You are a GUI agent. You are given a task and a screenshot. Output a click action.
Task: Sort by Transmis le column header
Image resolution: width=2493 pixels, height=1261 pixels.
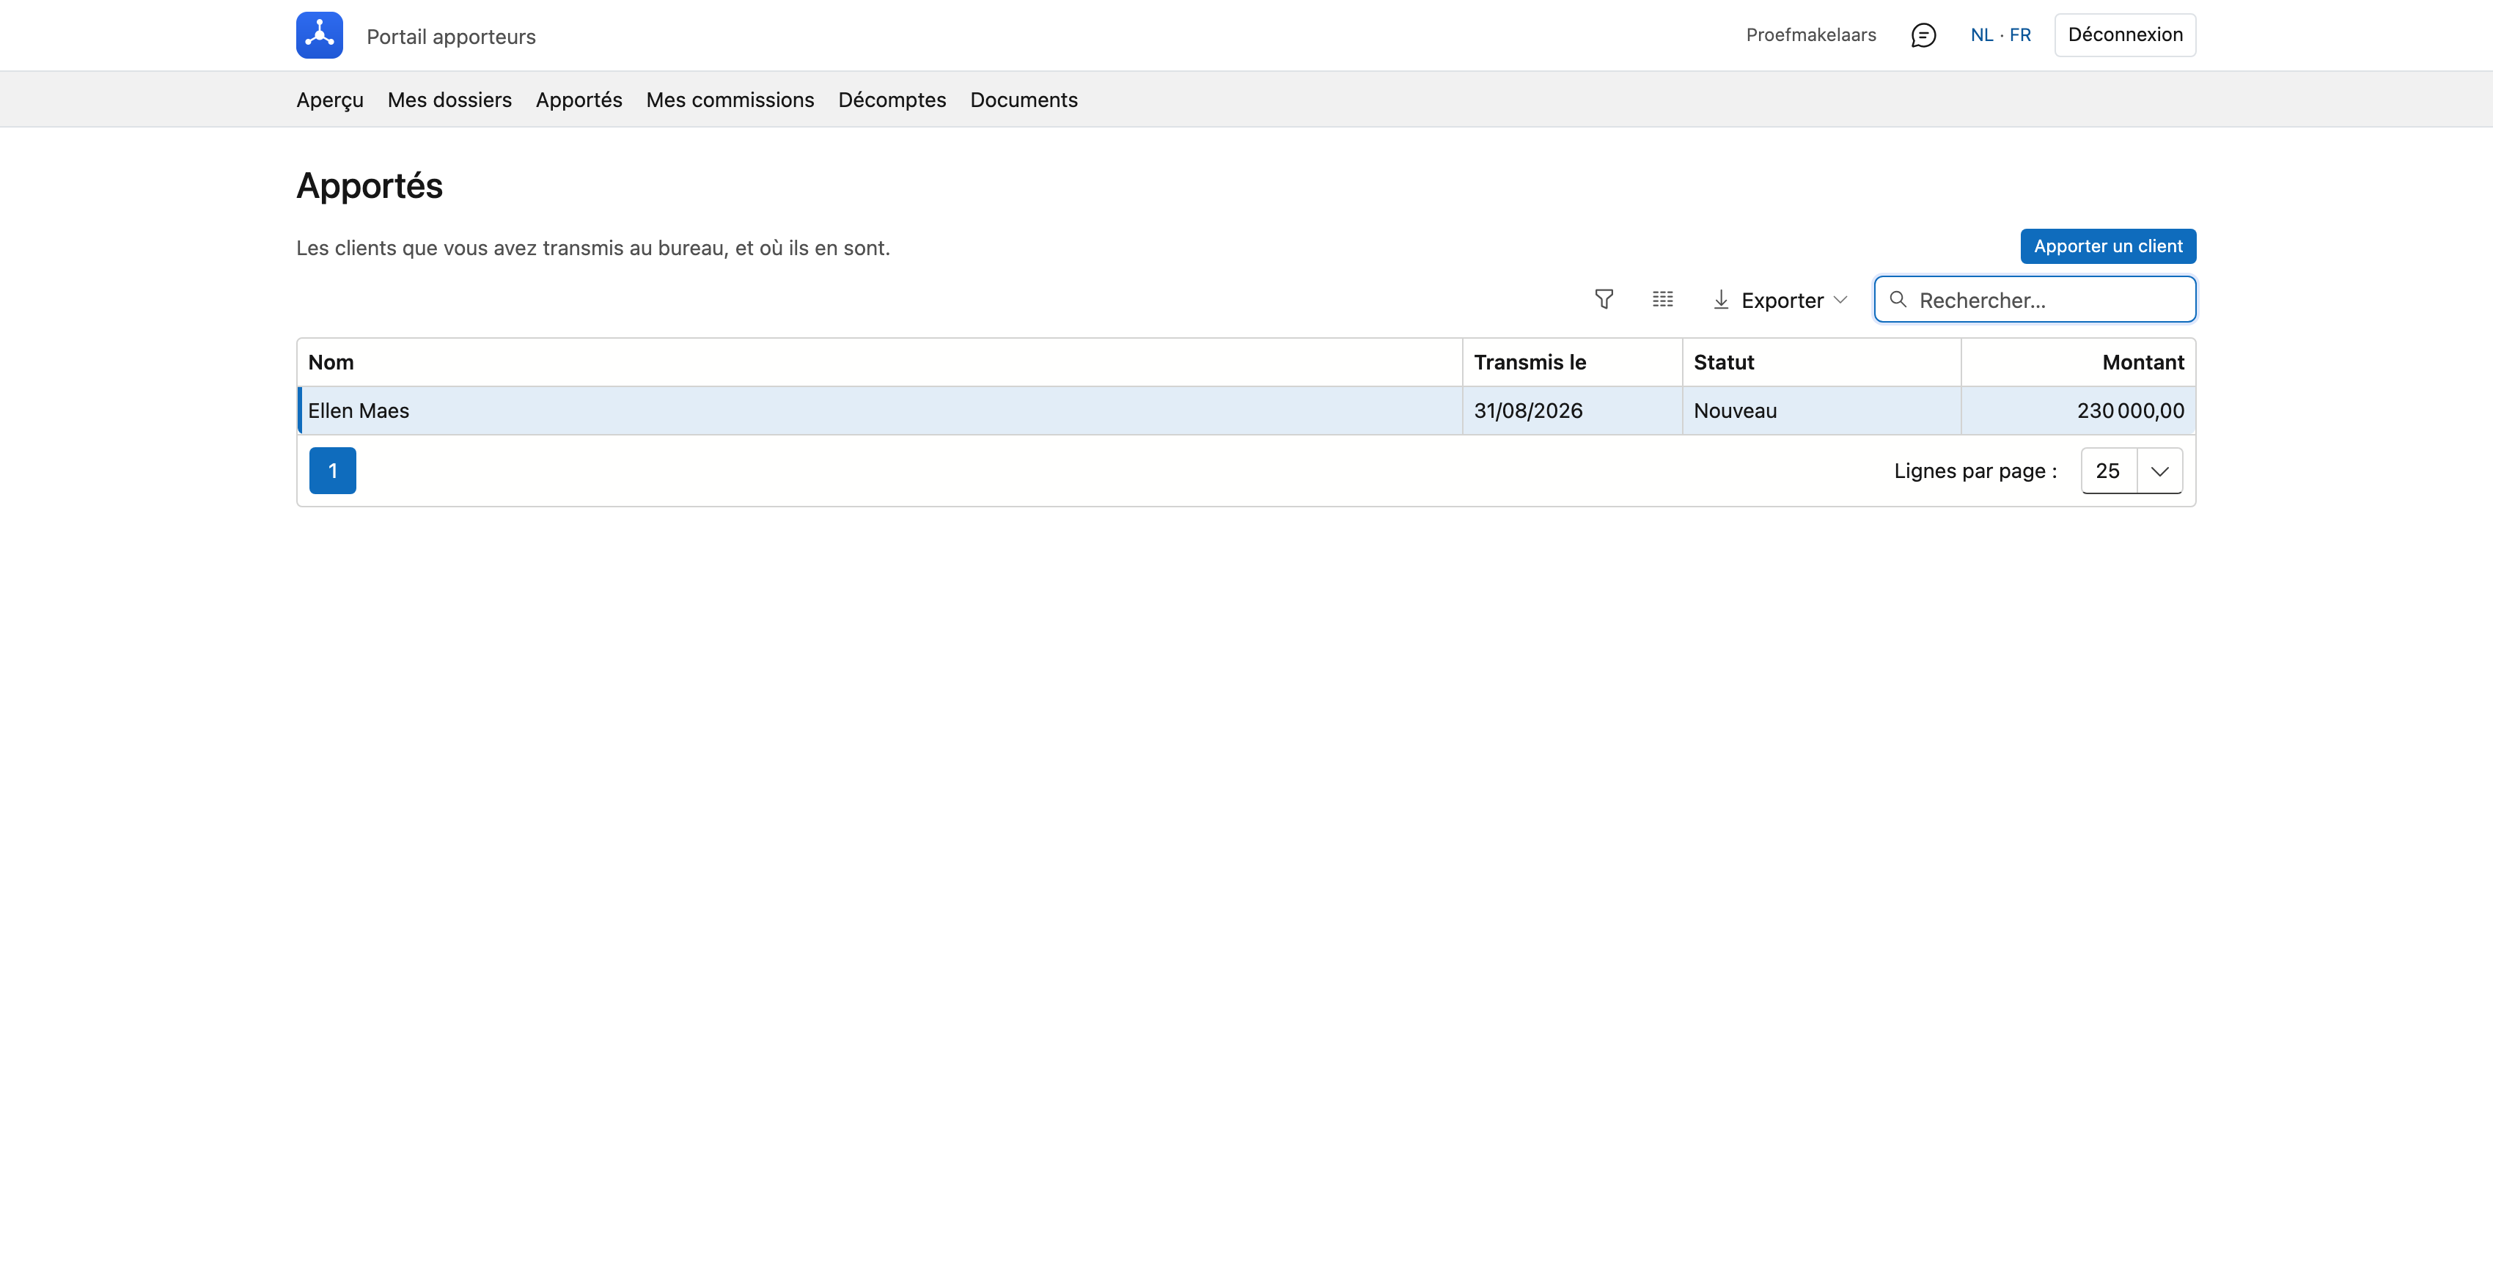(x=1571, y=362)
